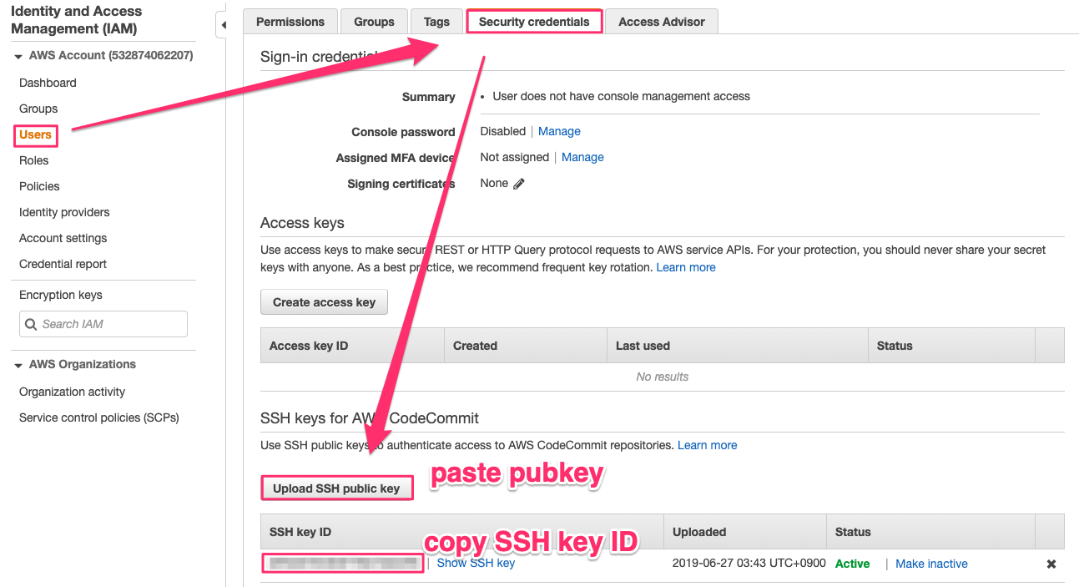Show the SSH key details
The image size is (1079, 587).
pos(476,563)
